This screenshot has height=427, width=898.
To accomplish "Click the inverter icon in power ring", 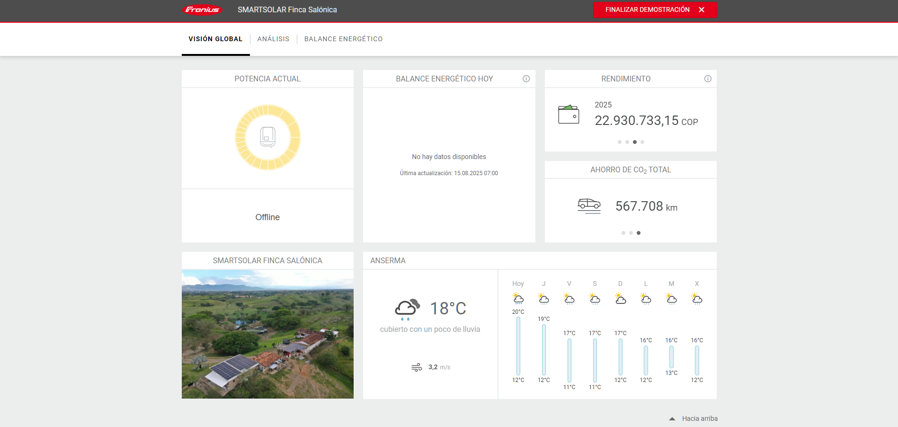I will pos(268,137).
